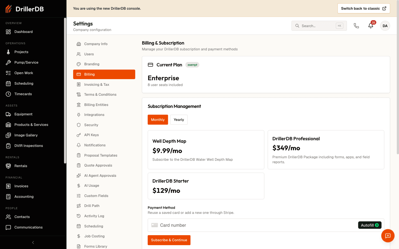This screenshot has height=249, width=399.
Task: Click Switch back to classic button
Action: [x=364, y=9]
